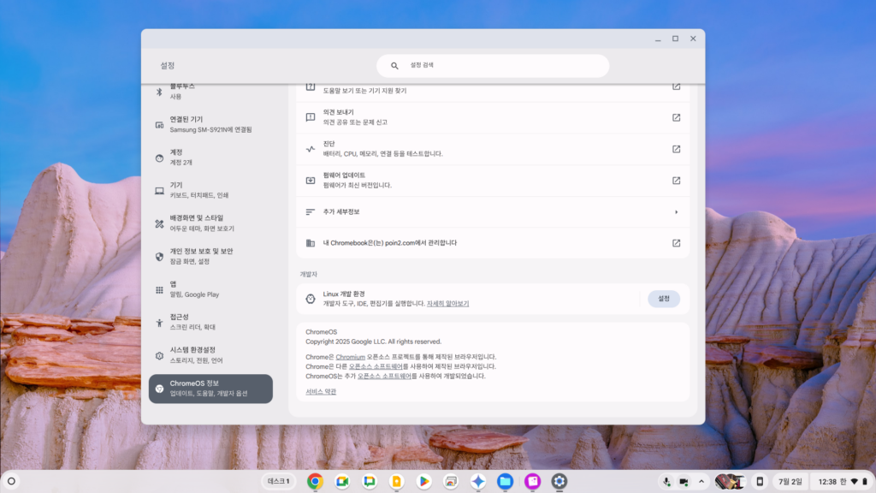The height and width of the screenshot is (493, 876).
Task: Click the feedback icon beside 의견 보내기
Action: click(x=310, y=117)
